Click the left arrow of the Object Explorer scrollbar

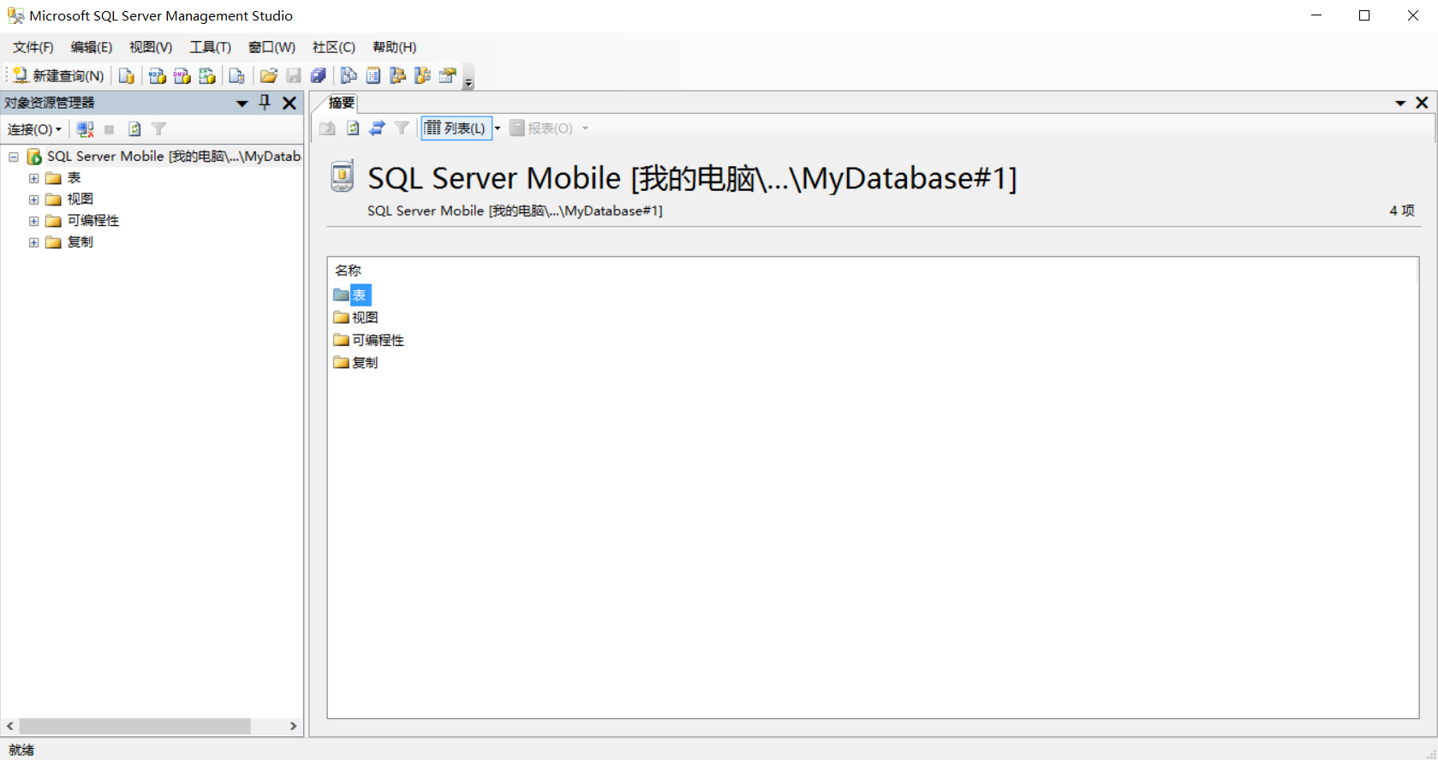pyautogui.click(x=10, y=726)
